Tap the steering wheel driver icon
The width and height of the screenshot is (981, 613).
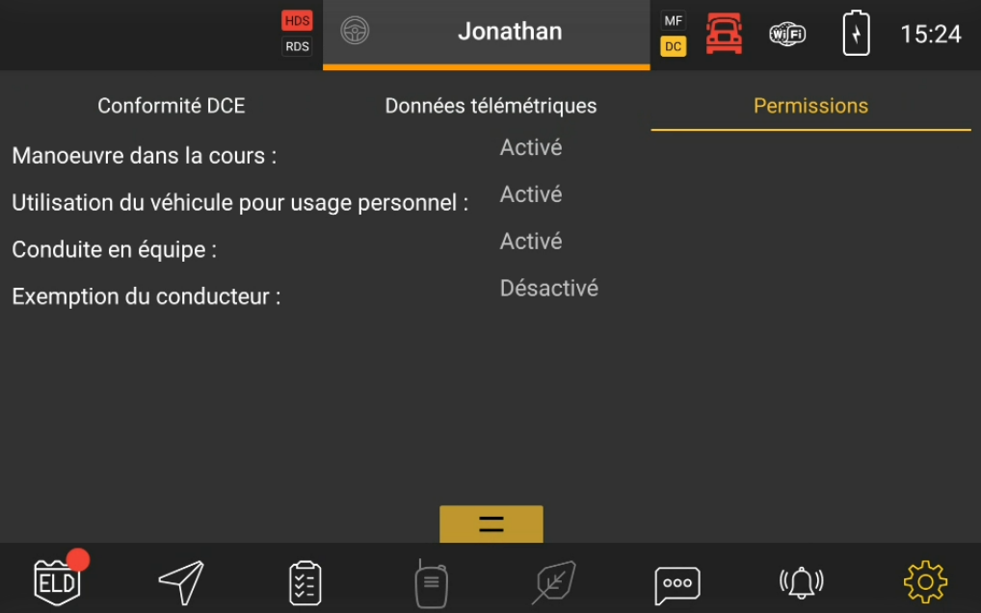coord(355,31)
